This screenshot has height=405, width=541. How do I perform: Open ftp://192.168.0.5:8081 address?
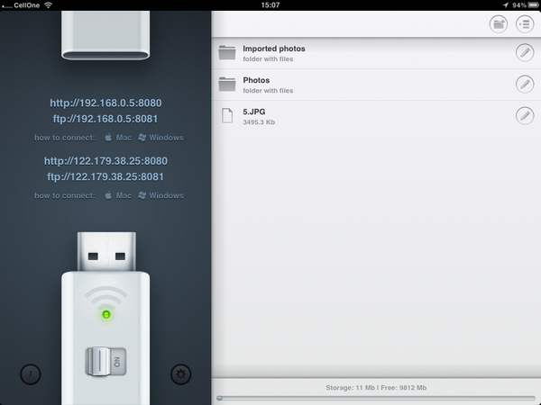coord(105,119)
